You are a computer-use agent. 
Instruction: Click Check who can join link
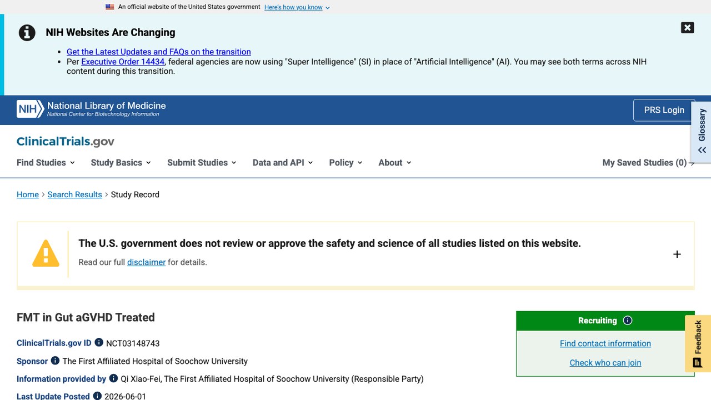point(605,363)
